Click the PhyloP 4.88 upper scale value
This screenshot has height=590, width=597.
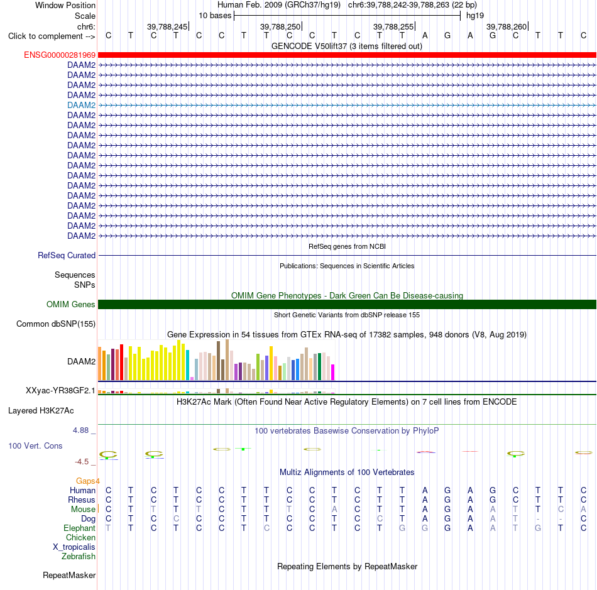(80, 430)
